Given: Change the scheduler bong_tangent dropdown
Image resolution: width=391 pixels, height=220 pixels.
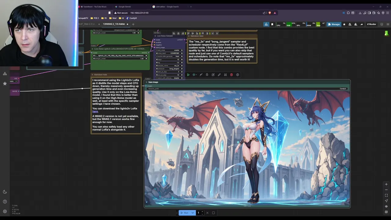Looking at the screenshot, I should (x=169, y=69).
